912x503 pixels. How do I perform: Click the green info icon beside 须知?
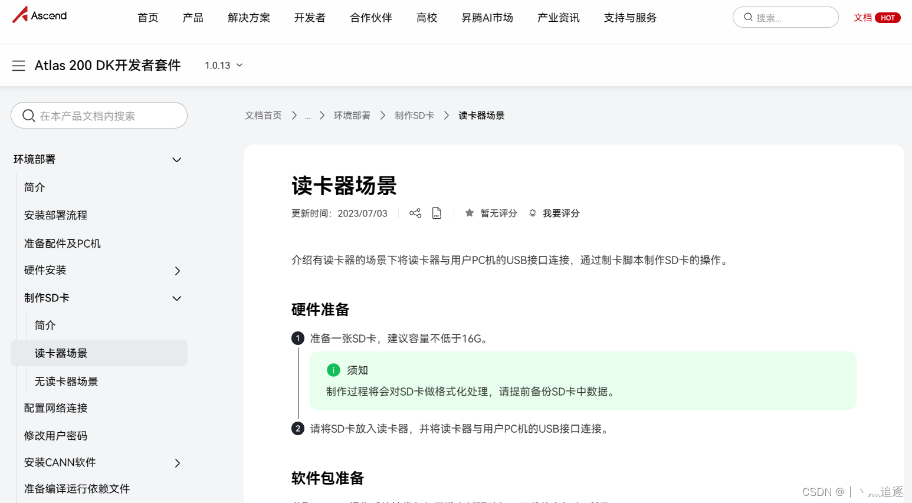[x=333, y=370]
